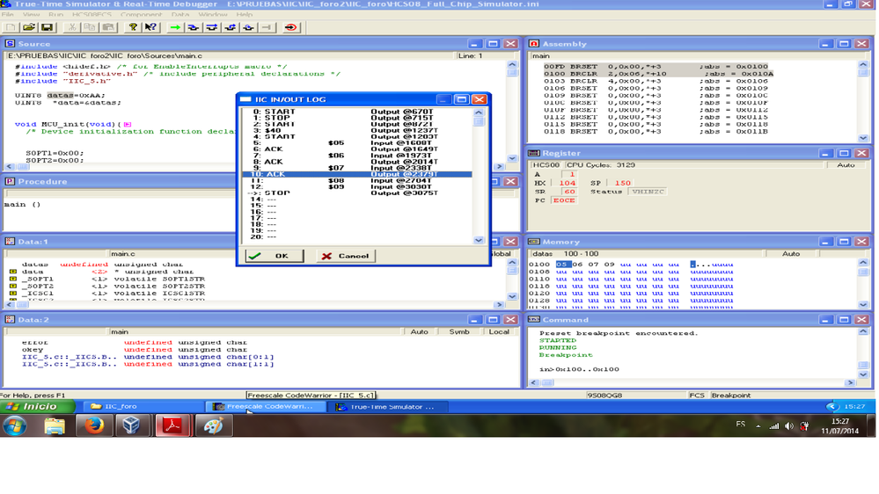Screen dimensions: 879x494
Task: Click the Register window title icon
Action: point(534,153)
